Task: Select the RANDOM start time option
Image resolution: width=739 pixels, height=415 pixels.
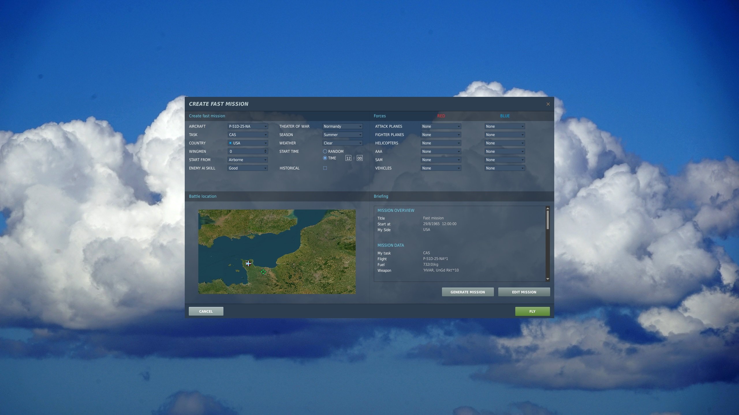Action: click(x=325, y=151)
